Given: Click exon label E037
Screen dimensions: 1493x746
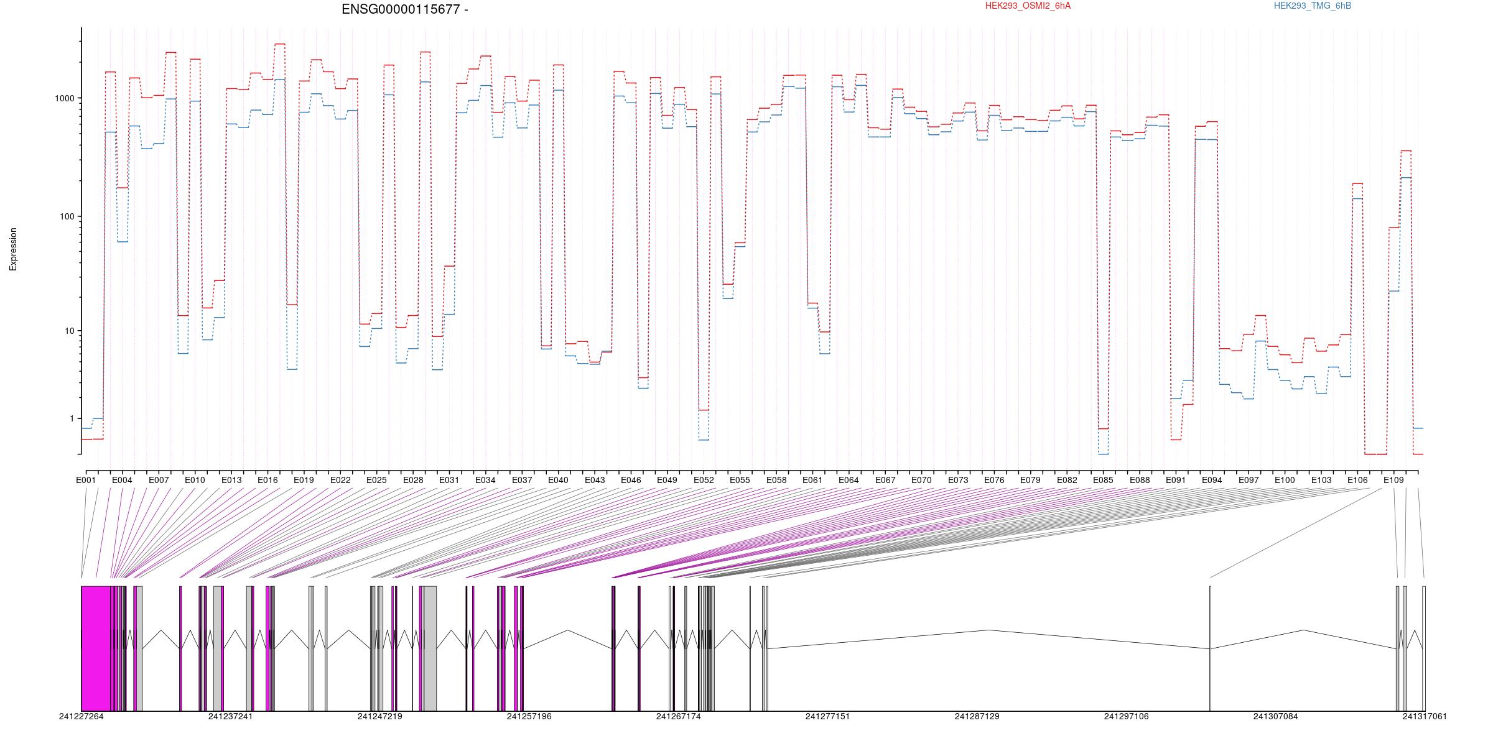Looking at the screenshot, I should pos(522,481).
